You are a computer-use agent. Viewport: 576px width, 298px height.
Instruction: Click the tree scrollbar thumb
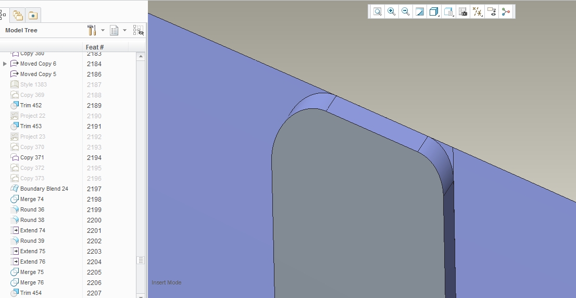click(140, 260)
